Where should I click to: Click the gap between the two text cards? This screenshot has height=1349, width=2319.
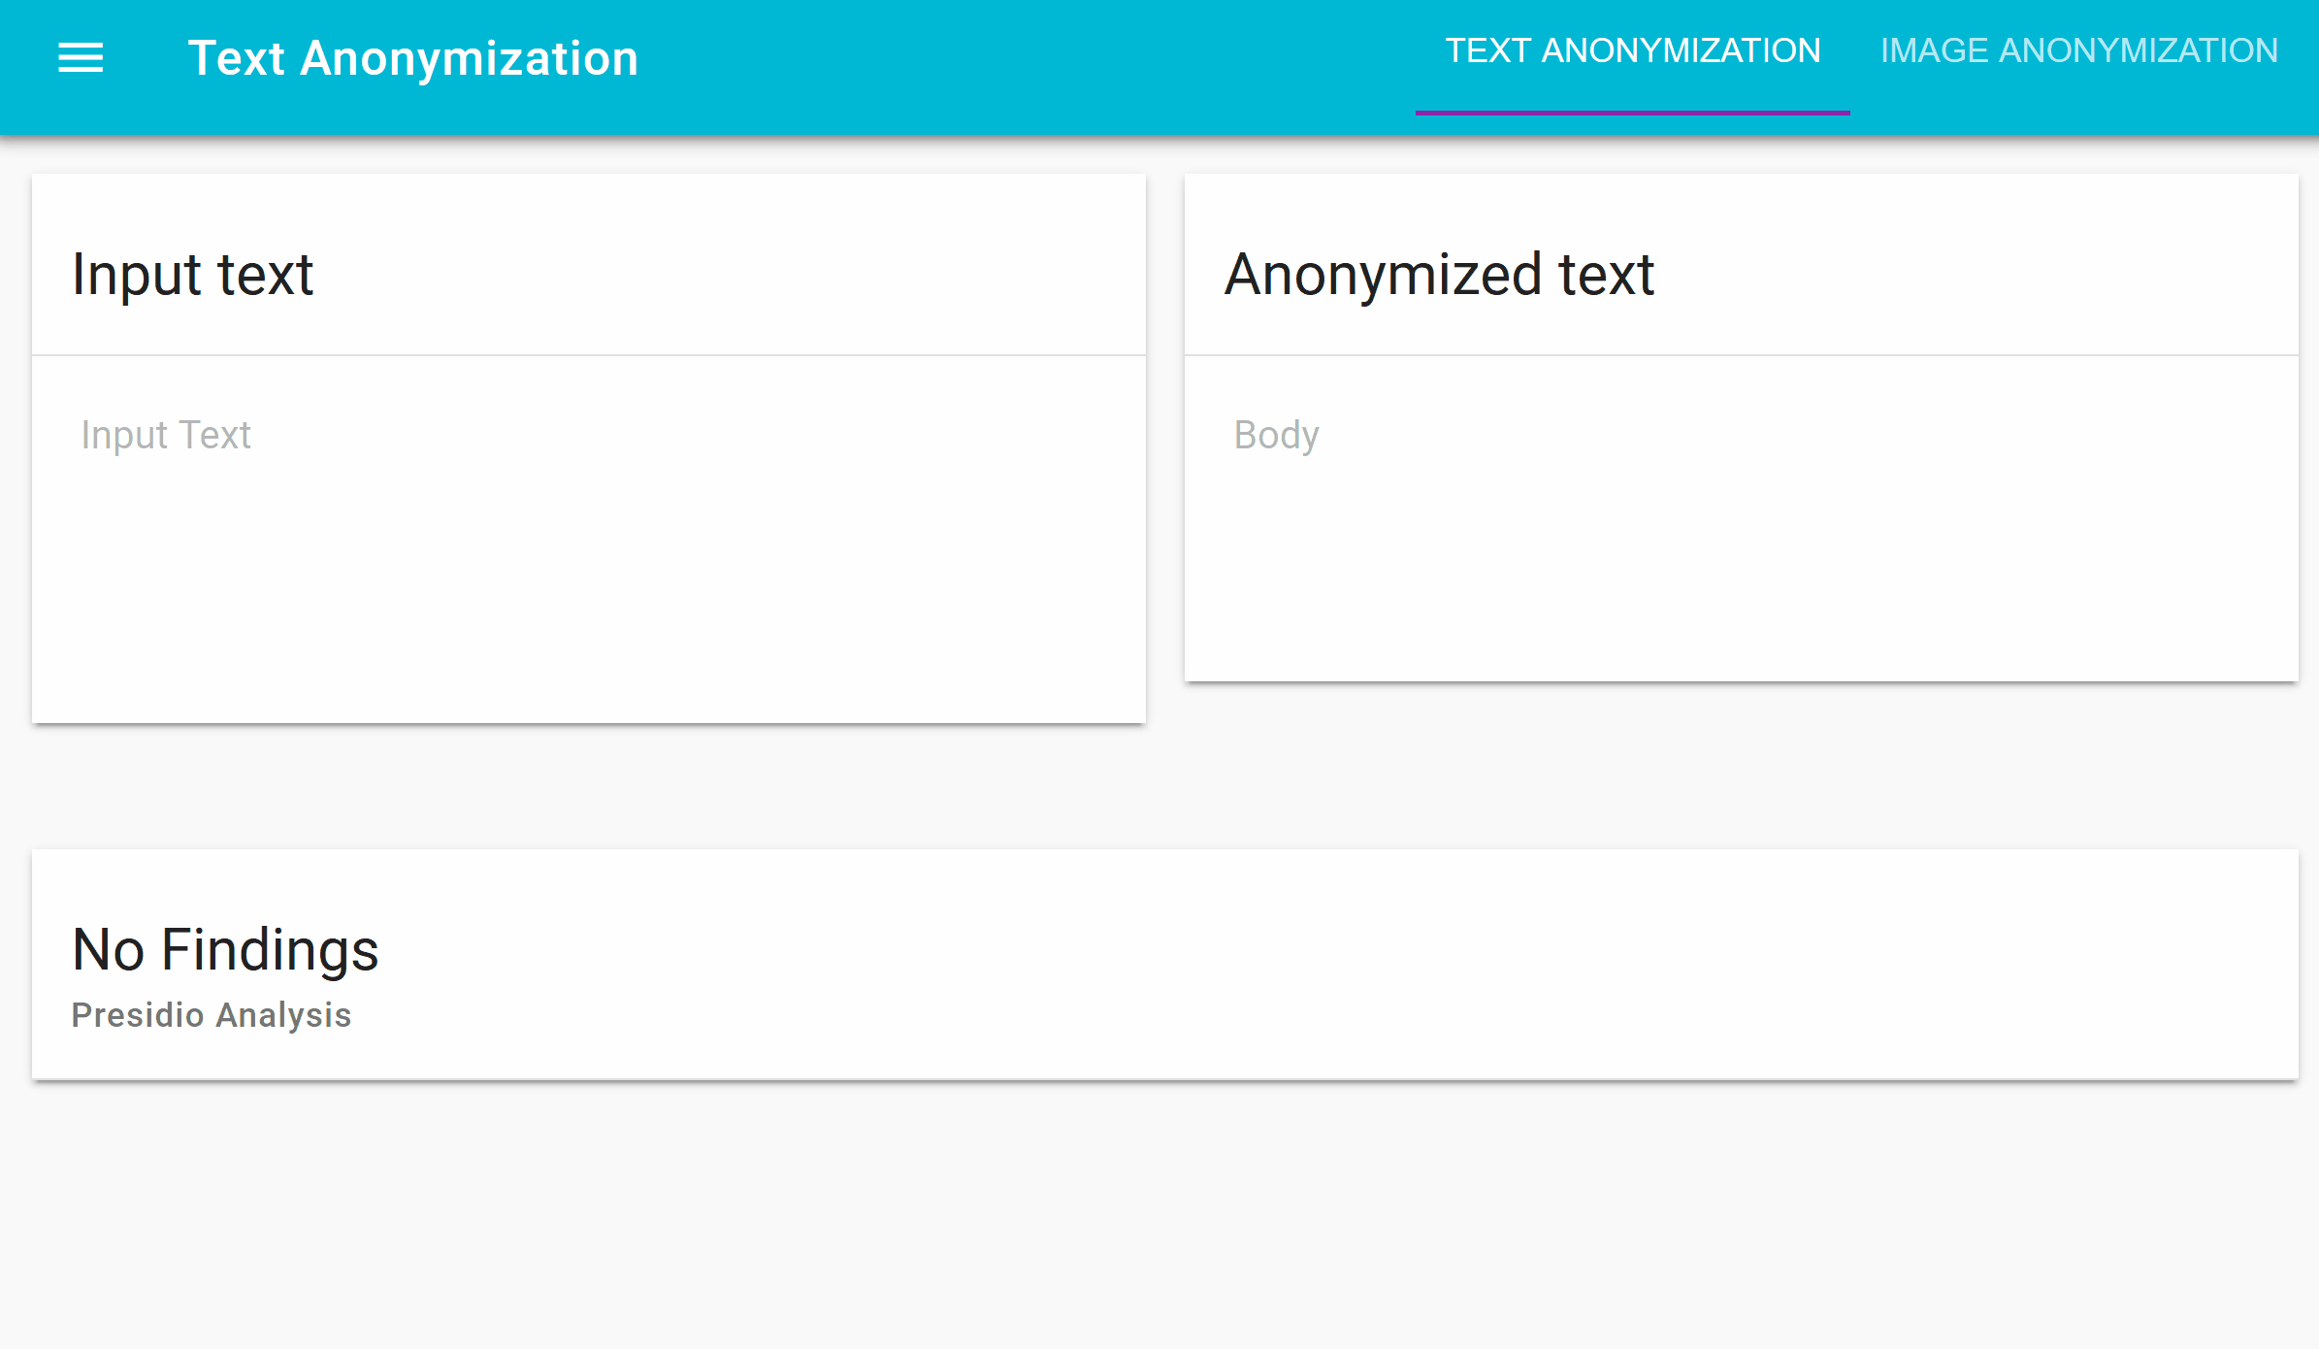[x=1165, y=446]
